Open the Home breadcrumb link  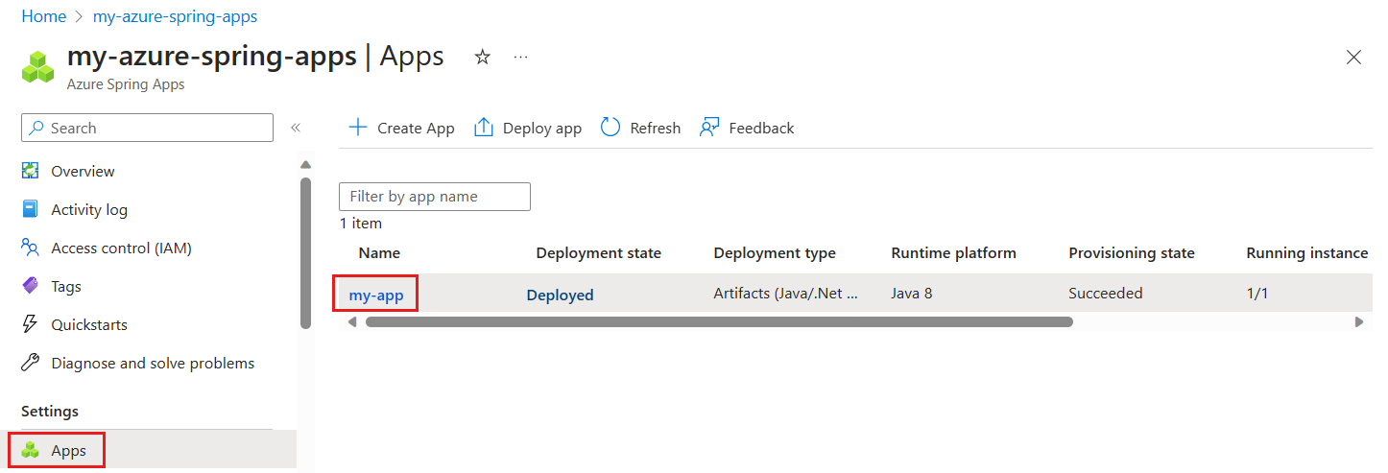43,16
